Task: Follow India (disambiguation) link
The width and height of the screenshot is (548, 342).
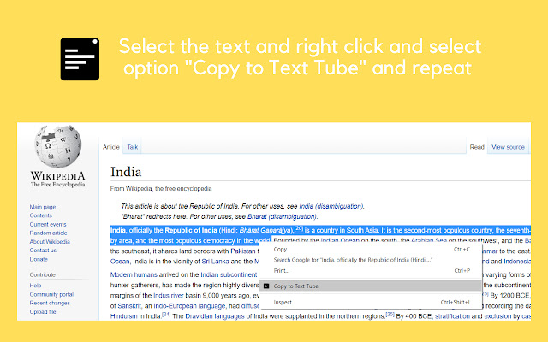Action: click(331, 206)
